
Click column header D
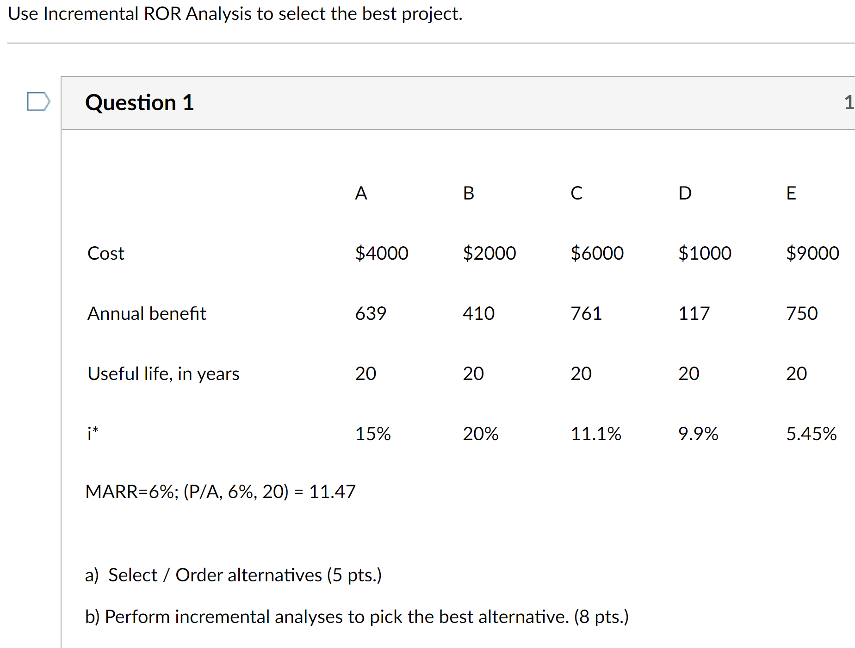684,193
